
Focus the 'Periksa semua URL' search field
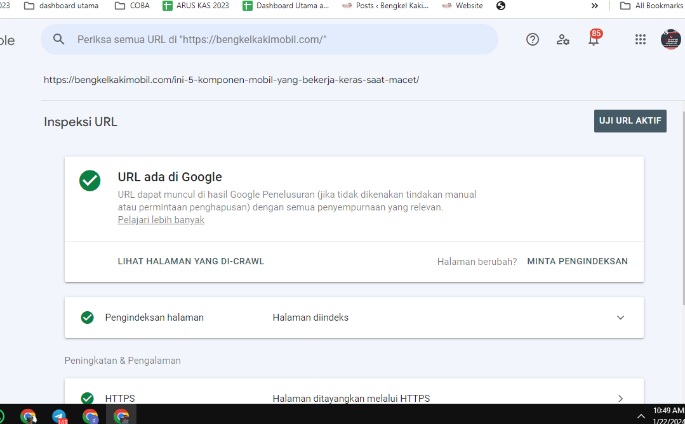coord(270,39)
